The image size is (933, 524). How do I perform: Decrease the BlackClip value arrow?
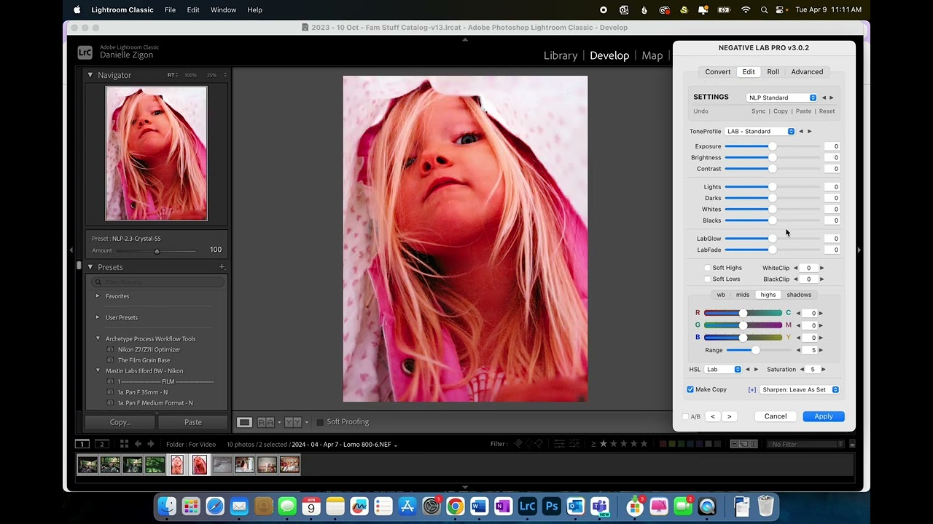(795, 279)
